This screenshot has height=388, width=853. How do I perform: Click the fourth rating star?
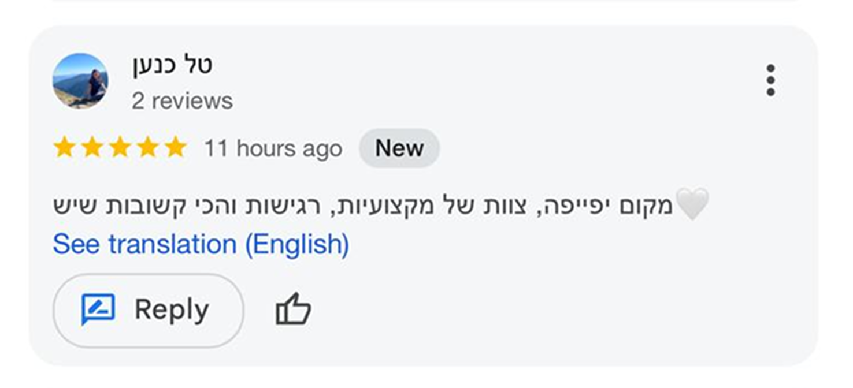tap(147, 148)
